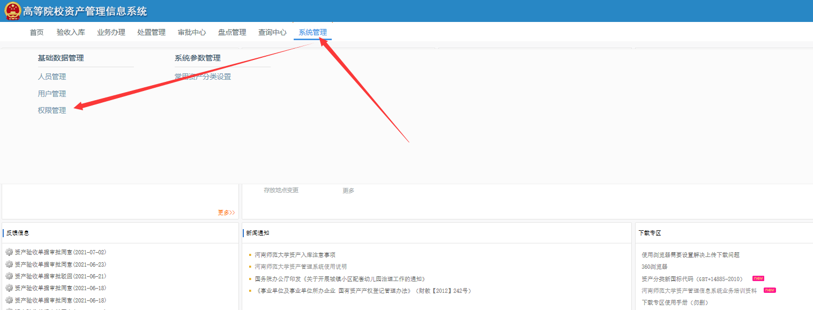Select 业务办理 in the navigation bar

(111, 32)
